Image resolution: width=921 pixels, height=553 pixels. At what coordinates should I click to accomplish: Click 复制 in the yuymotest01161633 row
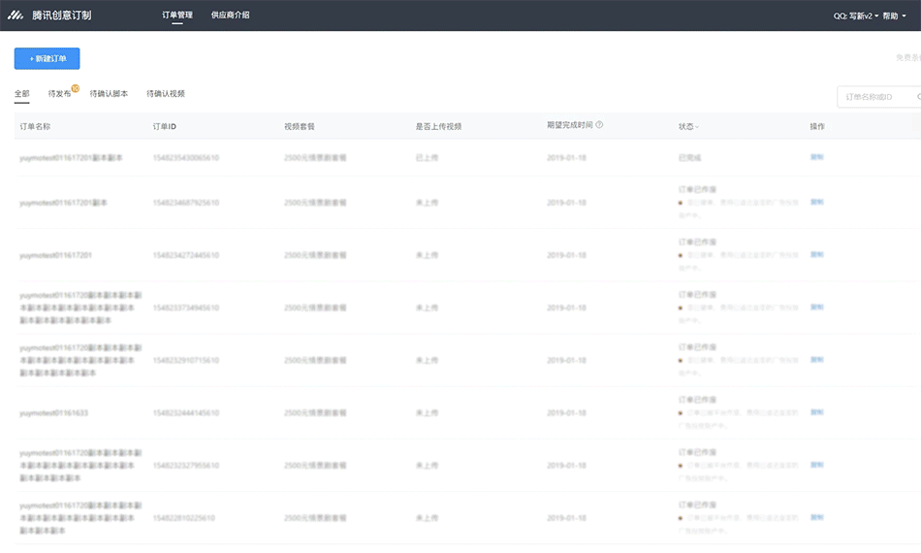tap(816, 412)
